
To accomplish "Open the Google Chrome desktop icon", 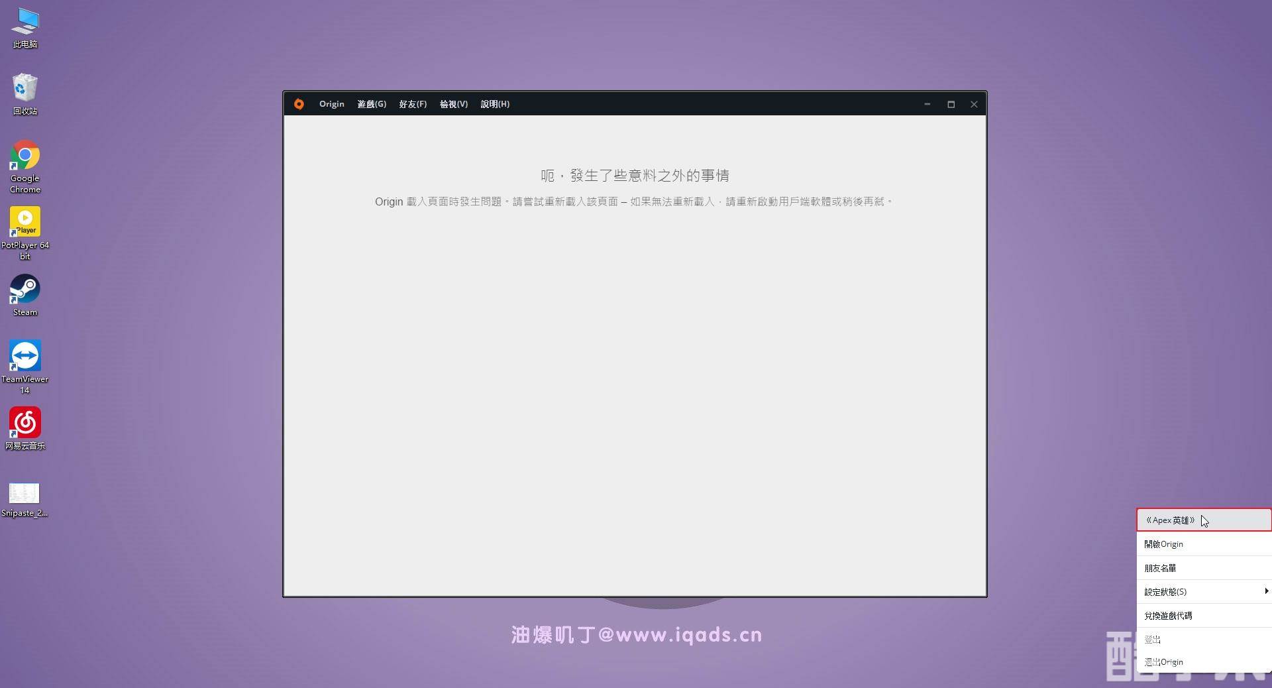I will coord(25,156).
